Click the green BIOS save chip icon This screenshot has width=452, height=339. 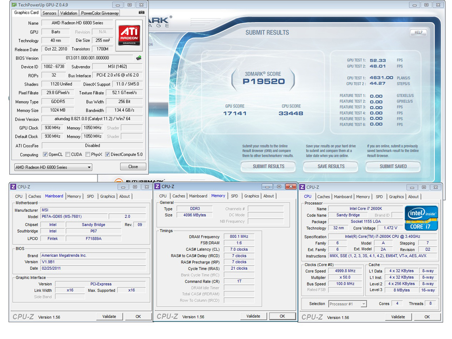click(x=139, y=58)
